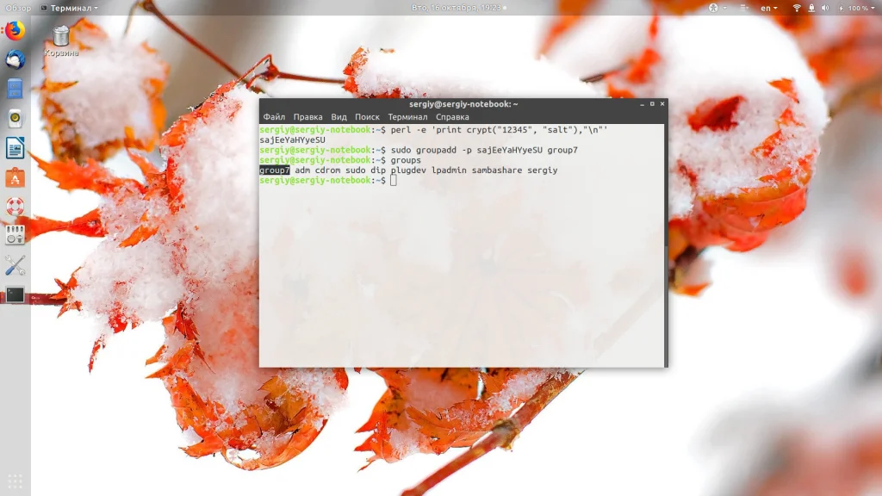Select the Корзина trash desktop icon
Viewport: 882px width, 496px height.
coord(61,41)
